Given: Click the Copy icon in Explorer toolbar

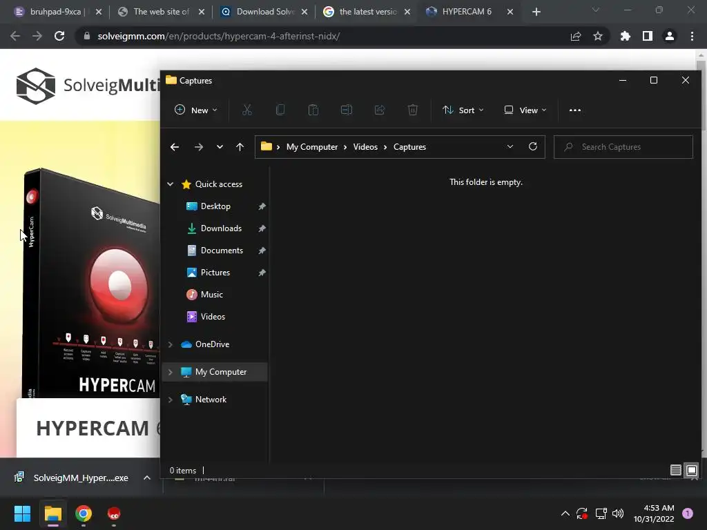Looking at the screenshot, I should [280, 110].
